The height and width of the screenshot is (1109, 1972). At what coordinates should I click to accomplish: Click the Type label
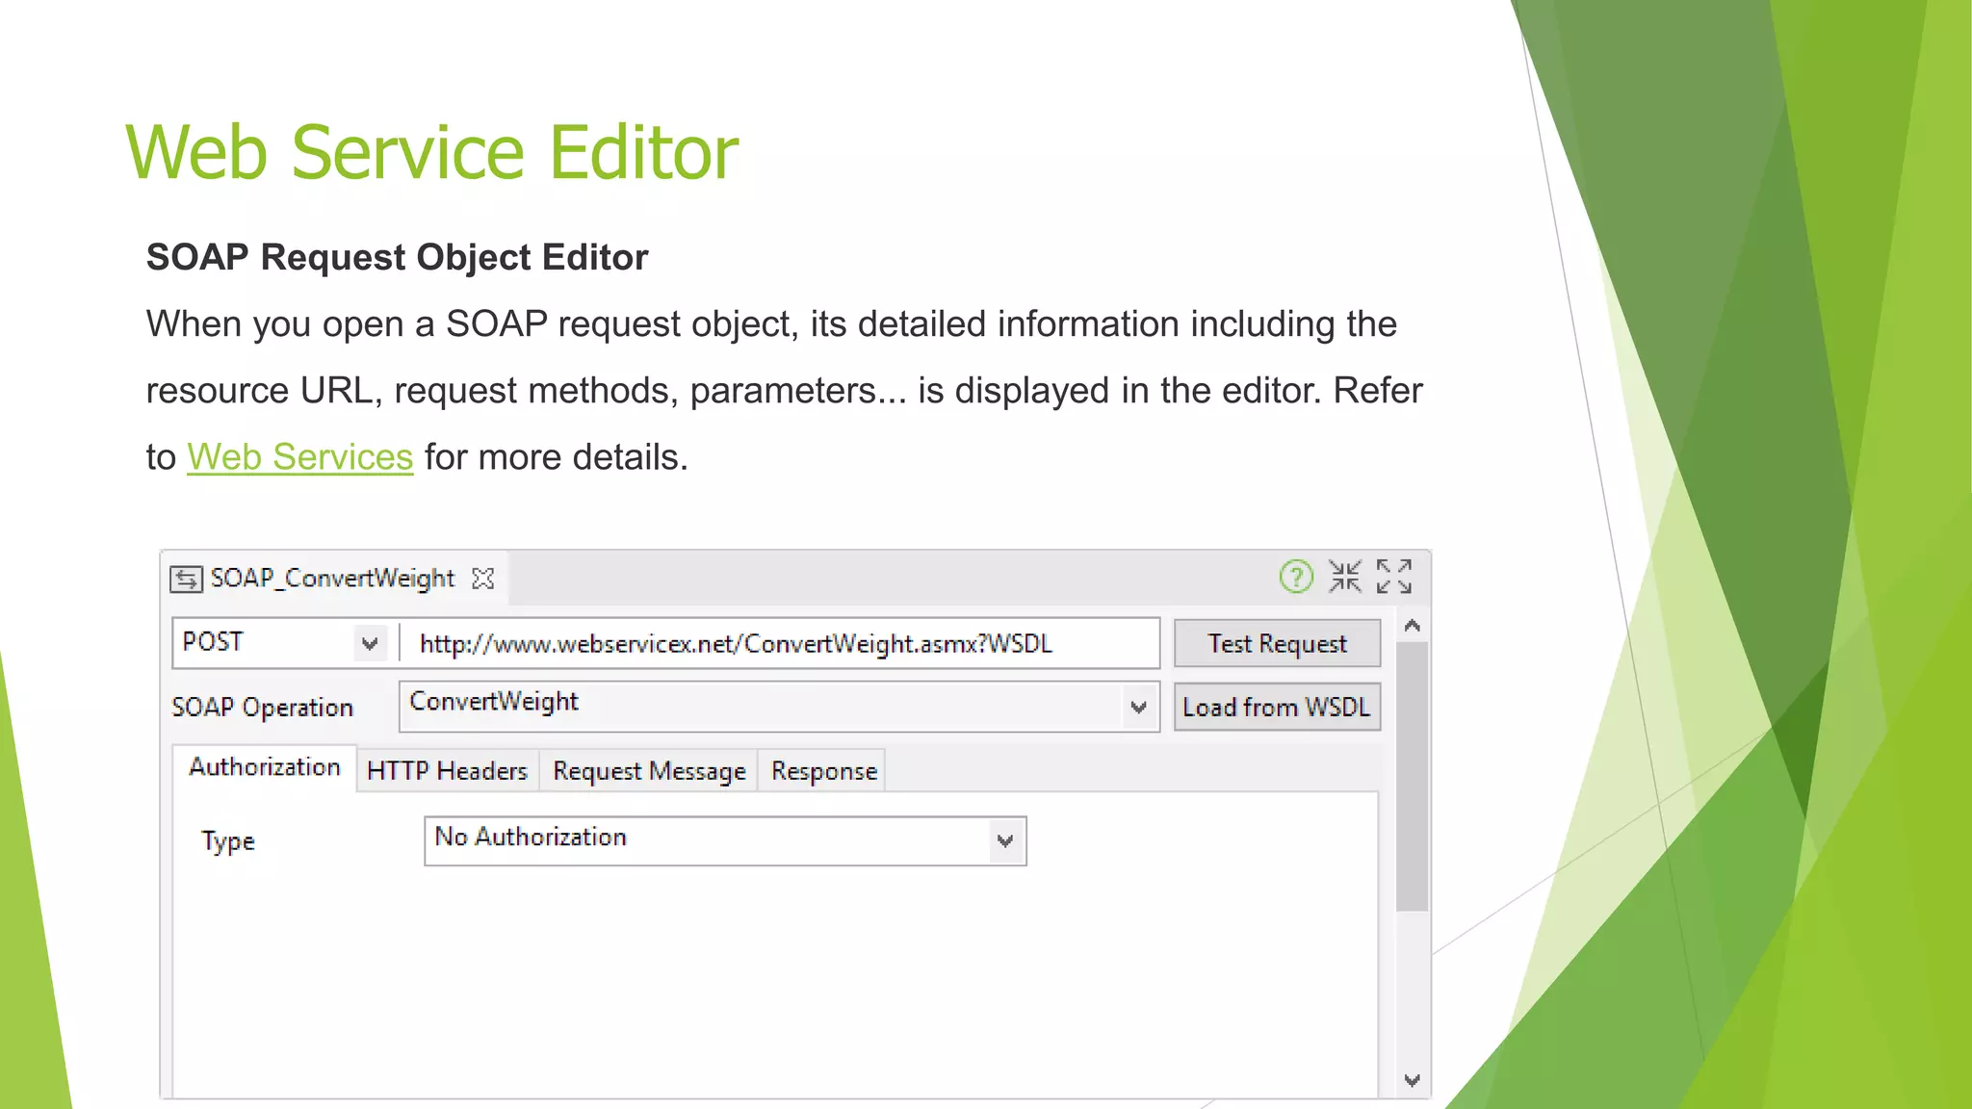228,841
